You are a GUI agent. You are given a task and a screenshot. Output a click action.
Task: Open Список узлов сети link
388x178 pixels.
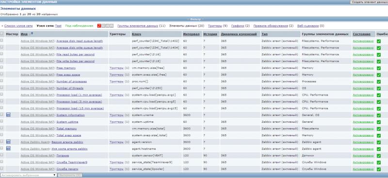tap(18, 26)
